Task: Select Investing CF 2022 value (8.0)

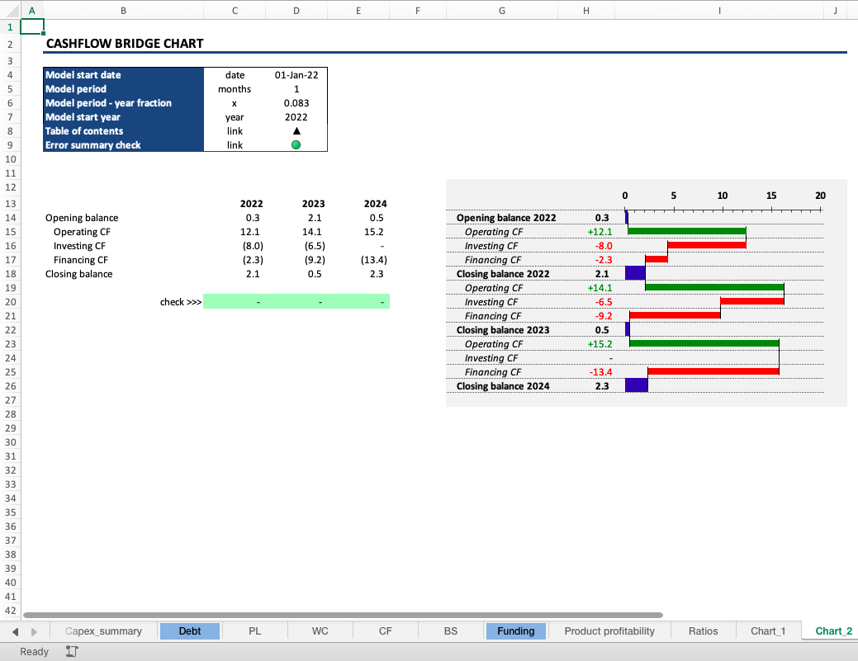Action: pyautogui.click(x=253, y=245)
